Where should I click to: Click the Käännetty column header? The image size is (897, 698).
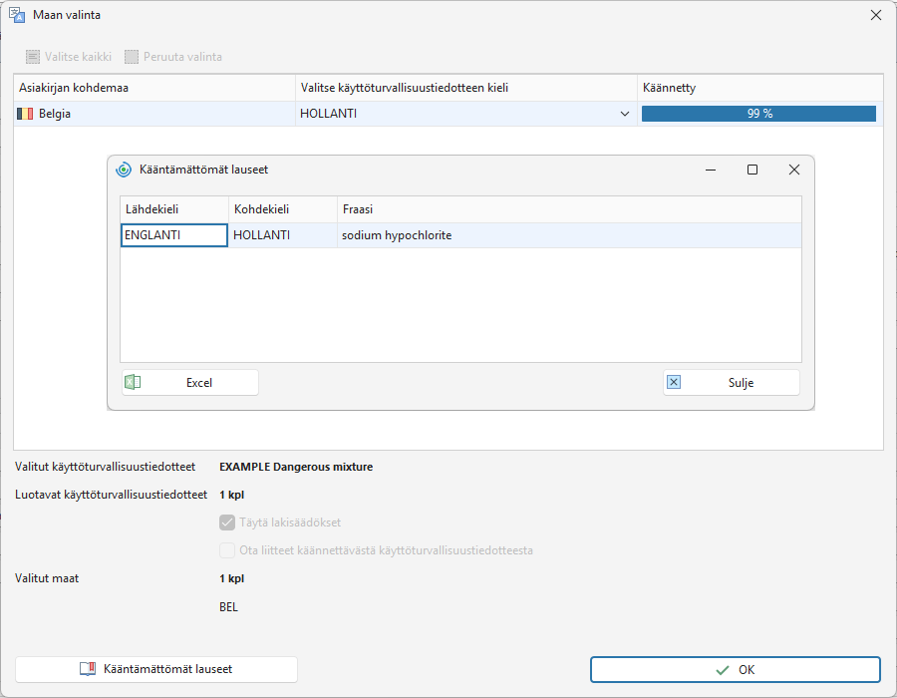tap(760, 88)
